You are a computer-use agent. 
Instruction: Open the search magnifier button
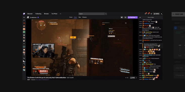[x=106, y=14]
